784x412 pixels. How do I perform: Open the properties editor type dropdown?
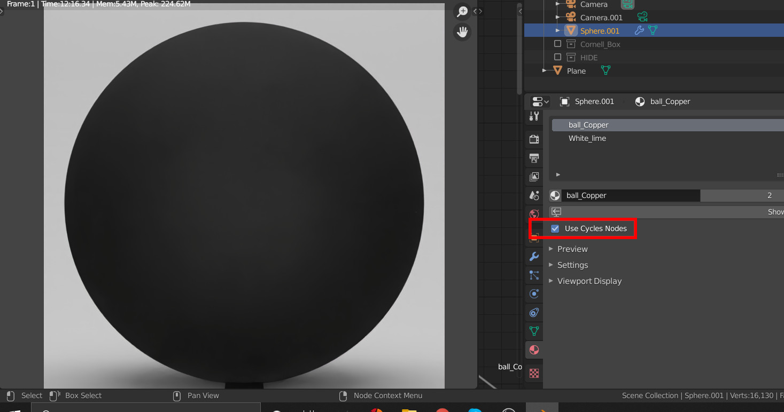tap(540, 101)
